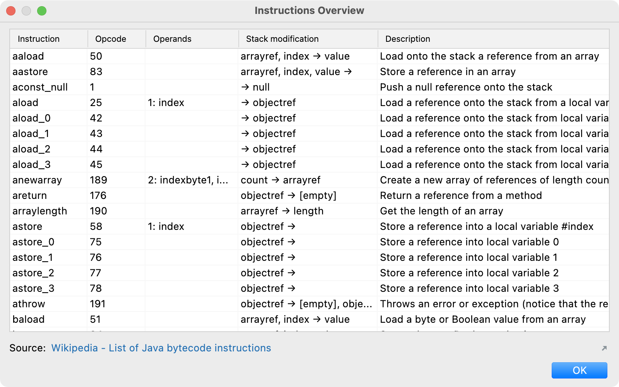619x387 pixels.
Task: Select the aload_3 row
Action: tap(309, 164)
